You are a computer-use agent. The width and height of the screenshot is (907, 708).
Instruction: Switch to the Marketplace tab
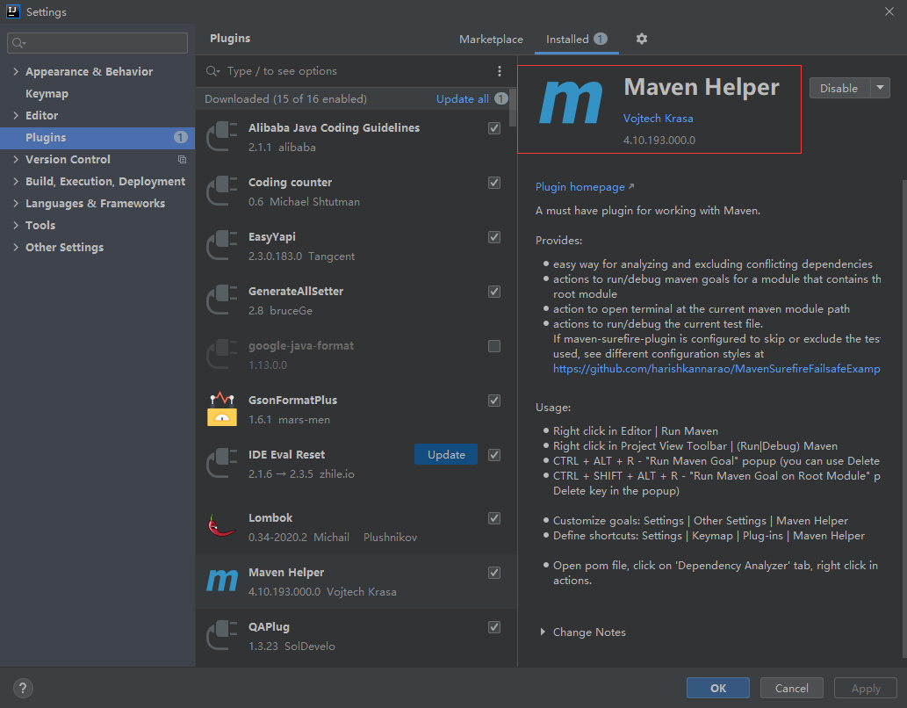tap(491, 39)
